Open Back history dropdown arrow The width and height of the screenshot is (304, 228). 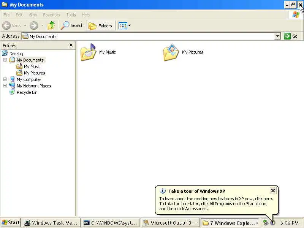(25, 25)
